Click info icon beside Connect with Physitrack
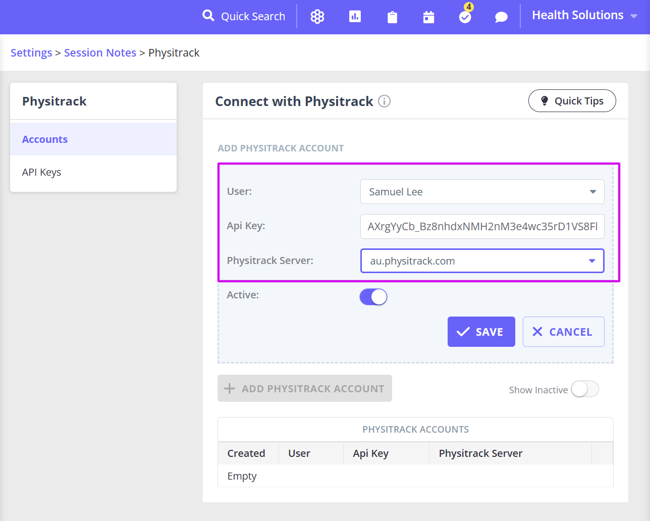 point(385,101)
